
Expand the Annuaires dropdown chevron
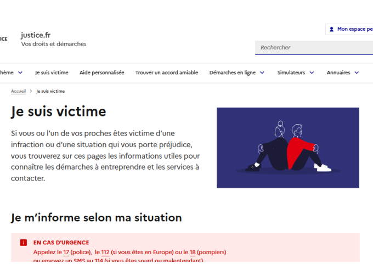[357, 72]
